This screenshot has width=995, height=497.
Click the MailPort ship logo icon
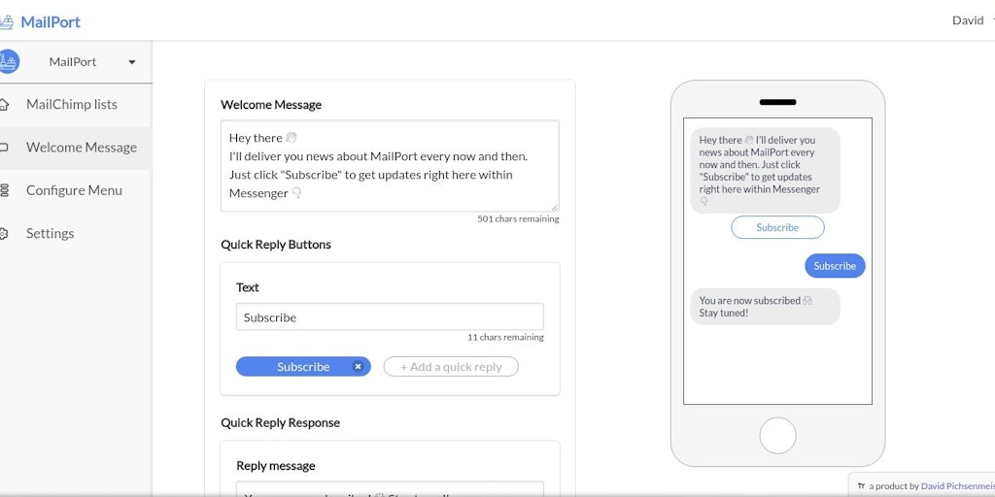pos(7,22)
